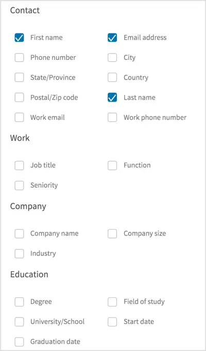
Task: Select the State/Province checkbox
Action: click(19, 77)
